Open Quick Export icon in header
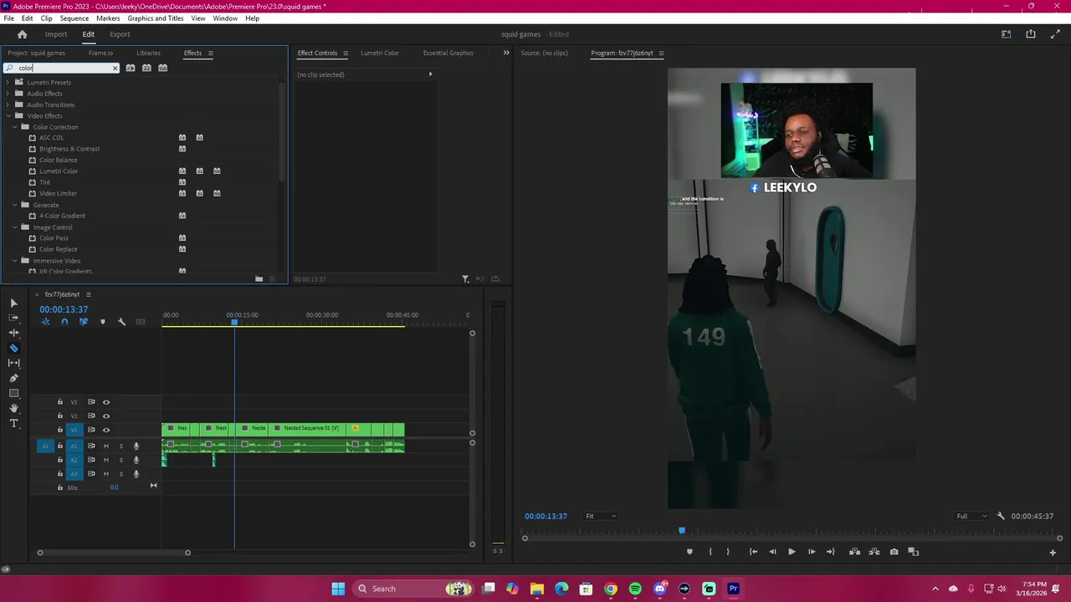This screenshot has height=602, width=1071. (x=1031, y=34)
